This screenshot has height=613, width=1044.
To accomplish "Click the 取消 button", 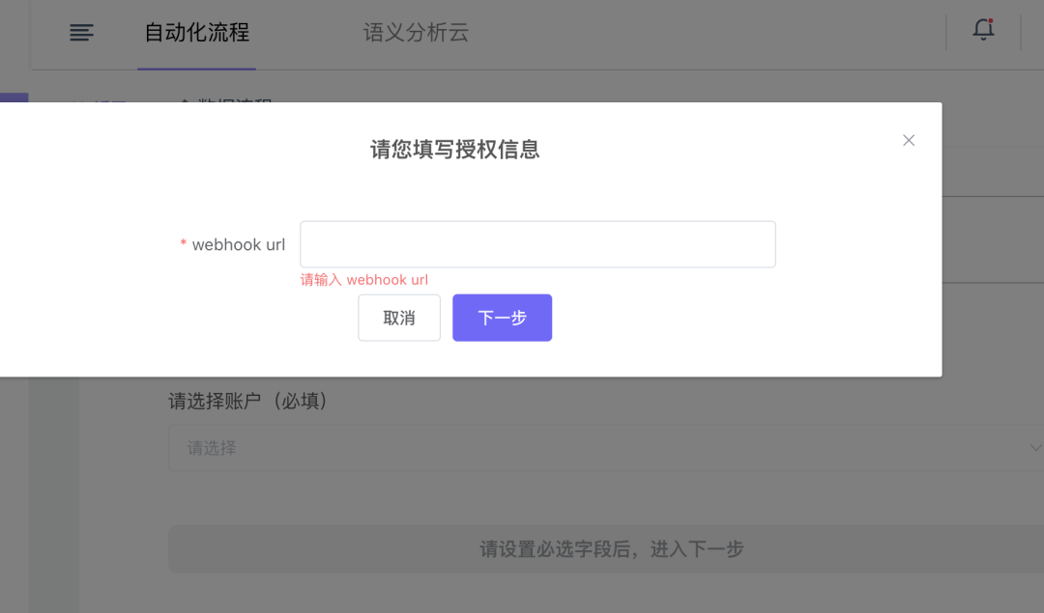I will click(399, 318).
